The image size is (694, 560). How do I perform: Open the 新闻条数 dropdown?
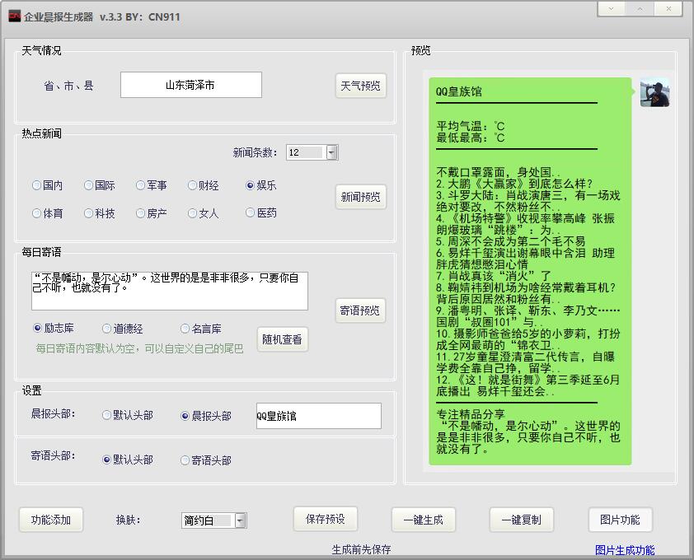pyautogui.click(x=331, y=152)
